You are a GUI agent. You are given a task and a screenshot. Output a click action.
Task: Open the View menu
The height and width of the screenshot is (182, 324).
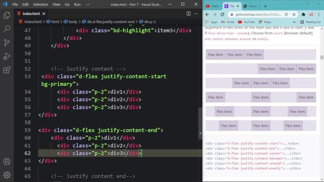[56, 5]
